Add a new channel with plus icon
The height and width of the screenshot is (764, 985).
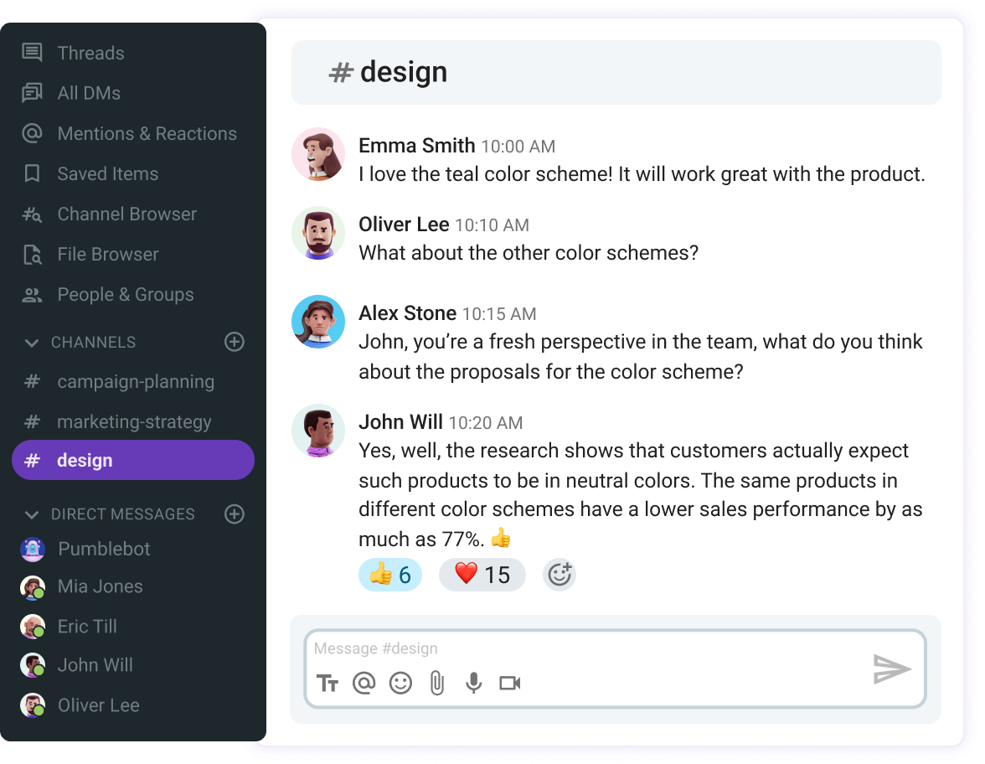pyautogui.click(x=235, y=342)
